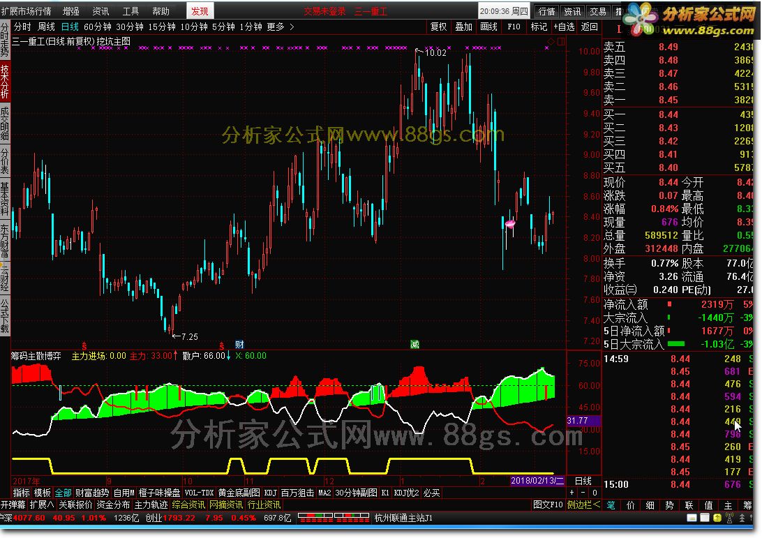Screen dimensions: 762x538
Task: Select the 黄金底副图 indicator
Action: pos(239,493)
